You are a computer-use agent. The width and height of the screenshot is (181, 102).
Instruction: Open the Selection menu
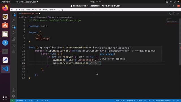point(26,10)
